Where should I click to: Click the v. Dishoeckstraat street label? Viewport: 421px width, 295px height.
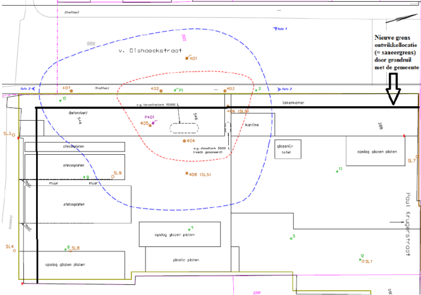click(150, 51)
